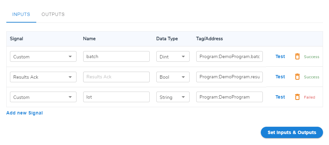Image resolution: width=329 pixels, height=145 pixels.
Task: Test the batch signal
Action: [280, 56]
